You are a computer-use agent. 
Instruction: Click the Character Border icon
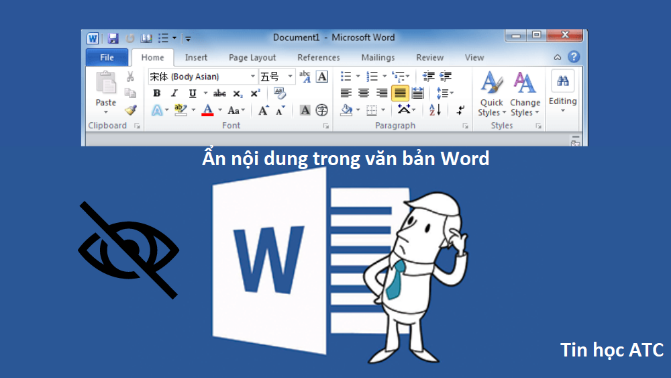tap(322, 77)
